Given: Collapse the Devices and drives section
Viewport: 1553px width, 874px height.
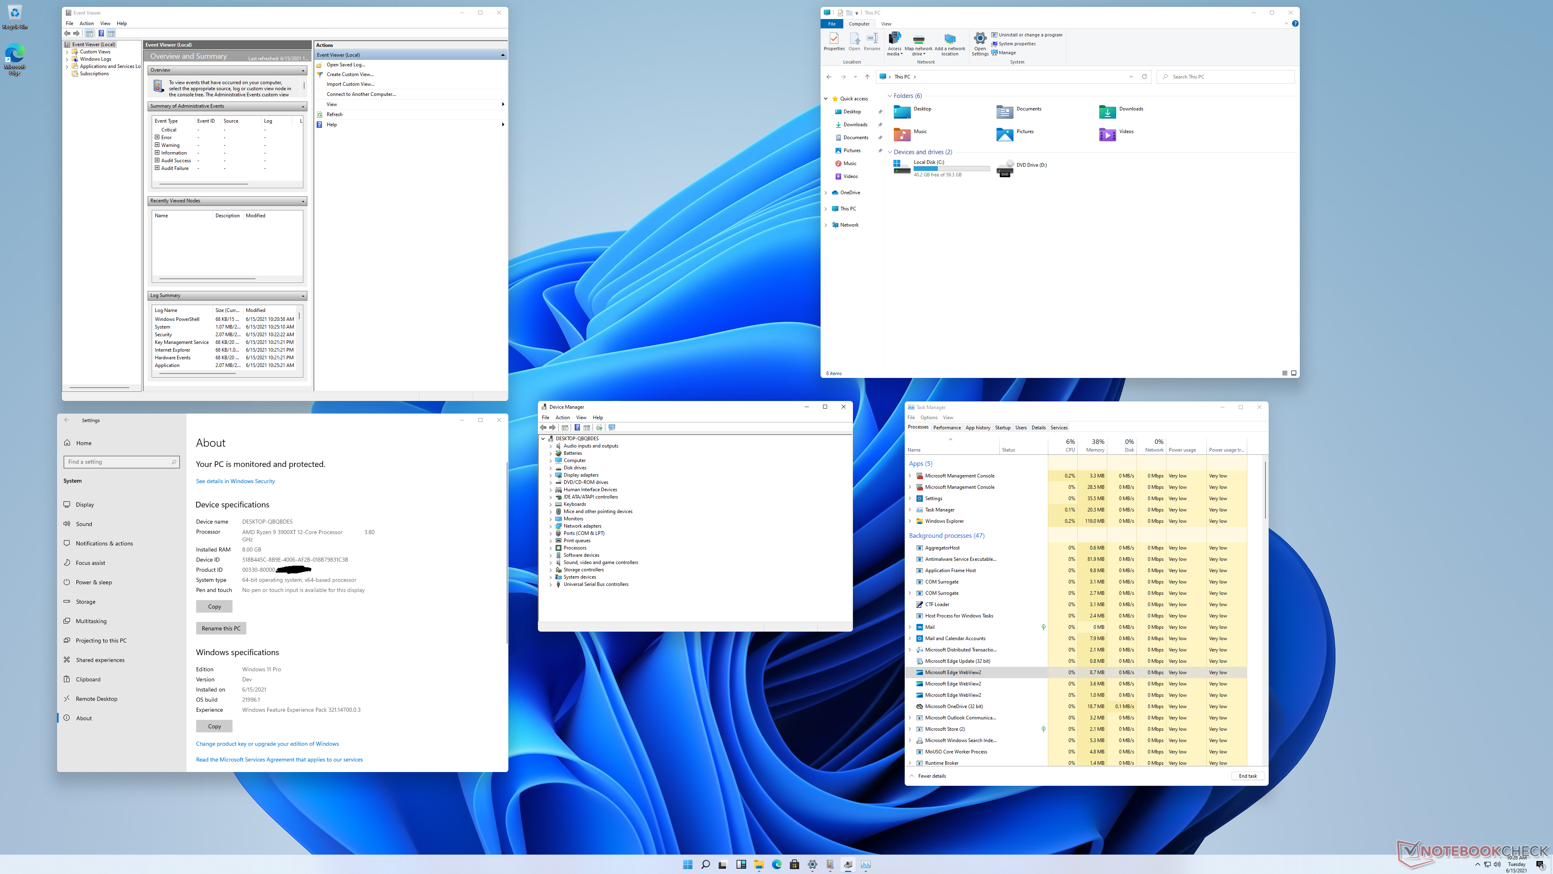Looking at the screenshot, I should [x=891, y=152].
